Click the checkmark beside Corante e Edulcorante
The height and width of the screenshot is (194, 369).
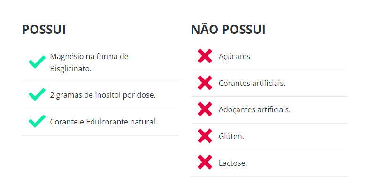(x=37, y=122)
